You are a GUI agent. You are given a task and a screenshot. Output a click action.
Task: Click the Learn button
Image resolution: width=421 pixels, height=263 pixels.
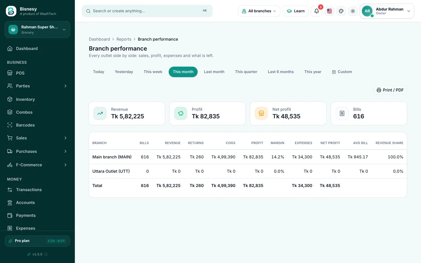[295, 11]
